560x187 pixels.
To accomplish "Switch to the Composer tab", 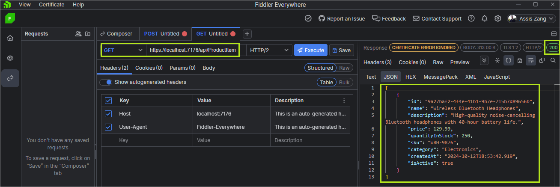I will (x=116, y=34).
